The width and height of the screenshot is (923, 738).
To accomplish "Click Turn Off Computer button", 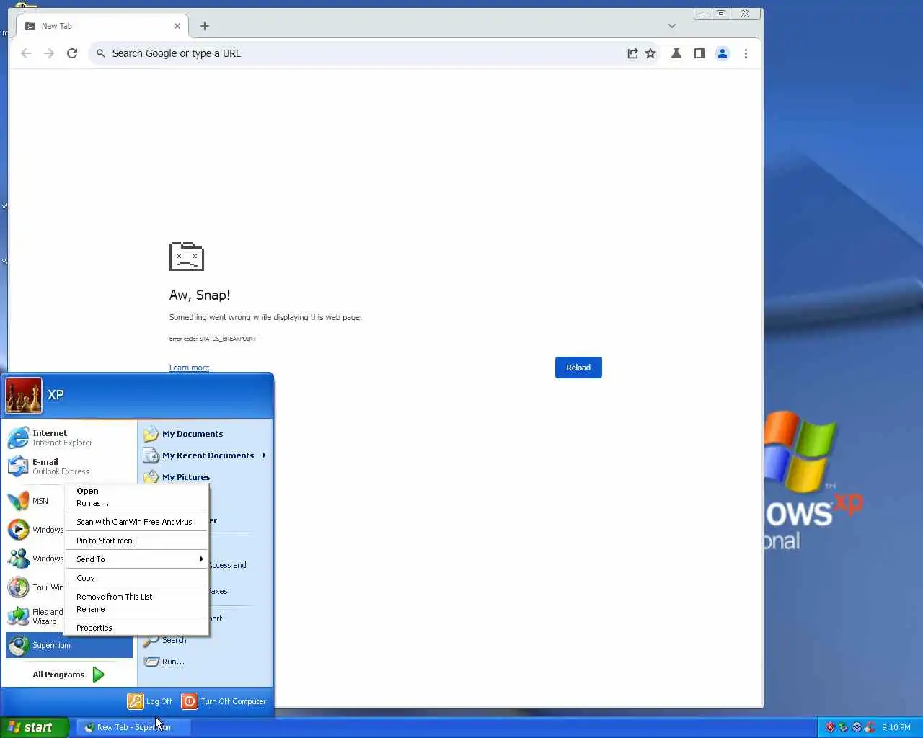I will point(224,701).
